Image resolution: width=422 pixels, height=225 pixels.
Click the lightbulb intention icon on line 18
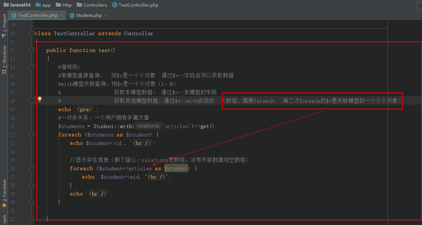coord(40,99)
